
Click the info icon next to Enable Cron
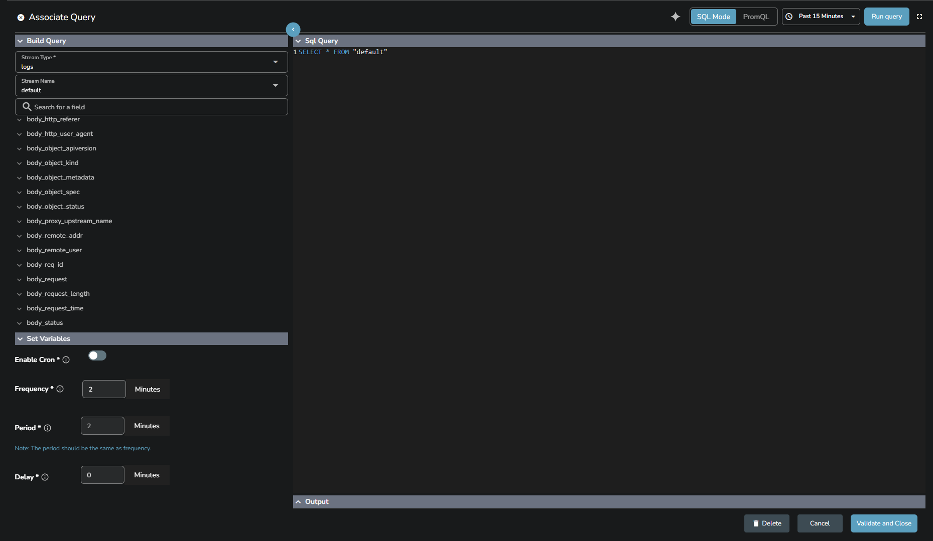(x=66, y=359)
